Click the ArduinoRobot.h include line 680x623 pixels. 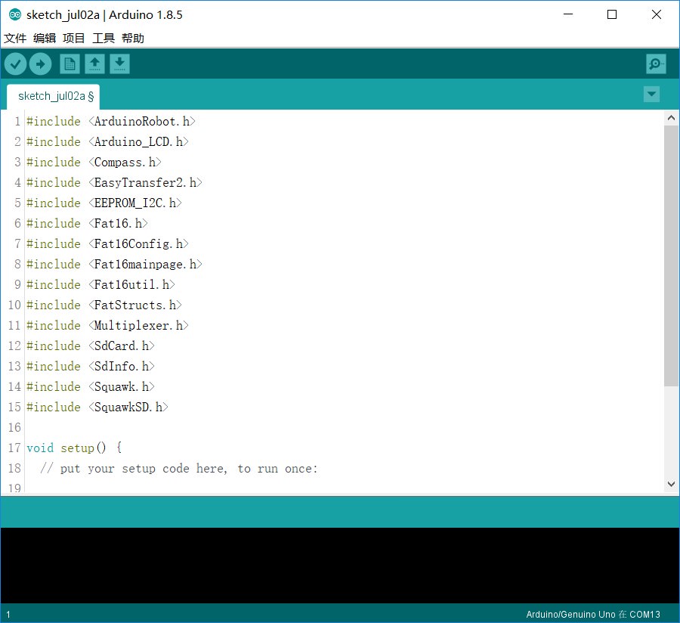point(111,122)
